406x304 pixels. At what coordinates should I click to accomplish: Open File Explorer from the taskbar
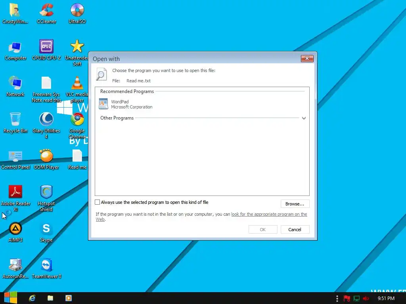[50, 298]
